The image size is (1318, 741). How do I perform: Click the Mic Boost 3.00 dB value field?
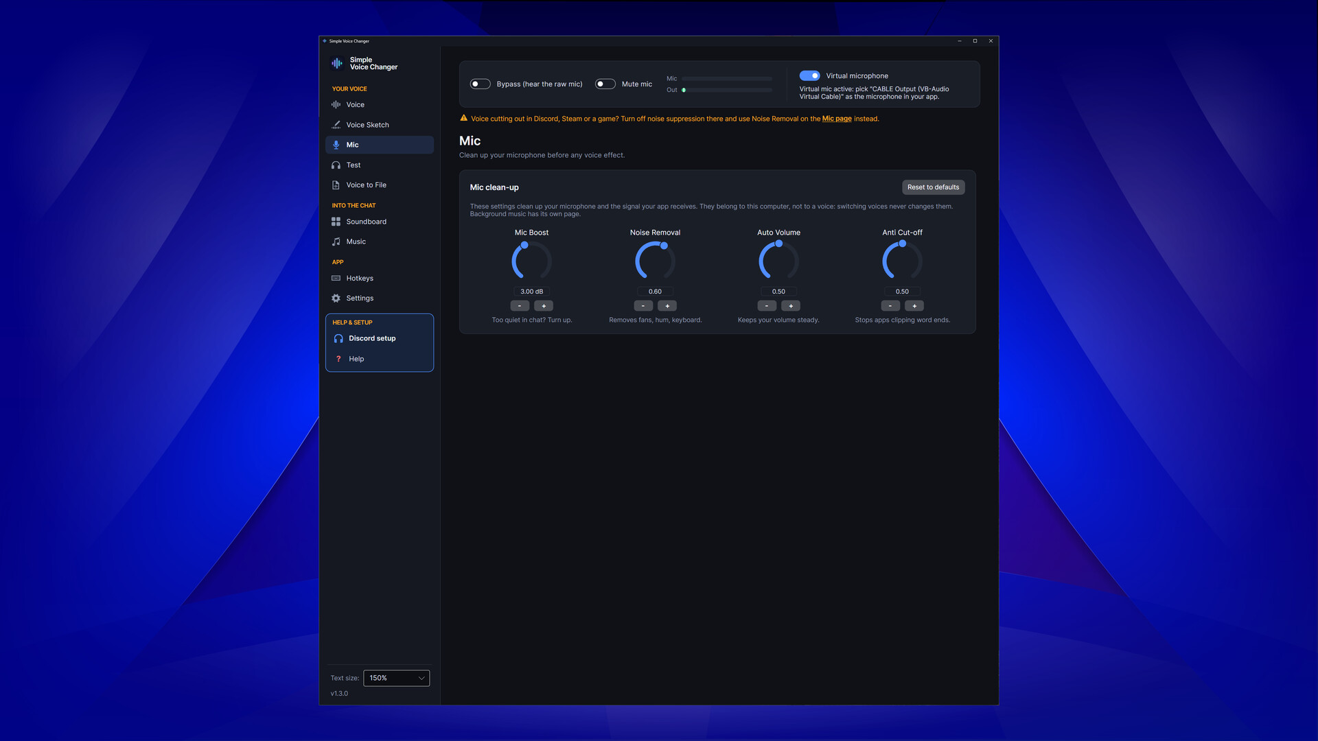[x=532, y=292]
